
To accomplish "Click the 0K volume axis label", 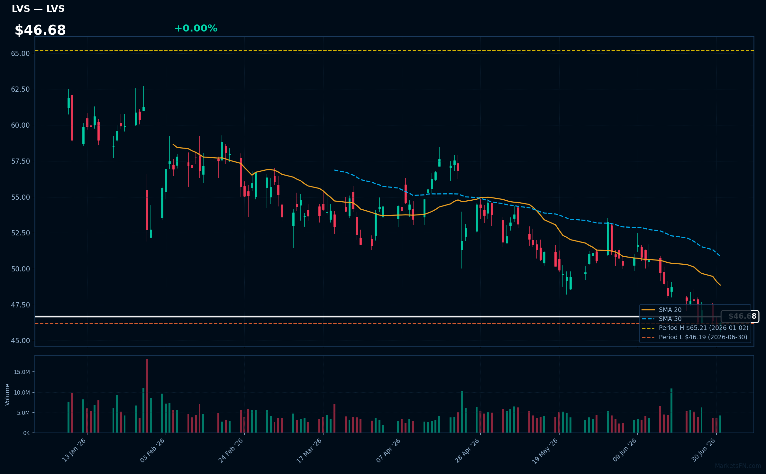I will pyautogui.click(x=26, y=433).
